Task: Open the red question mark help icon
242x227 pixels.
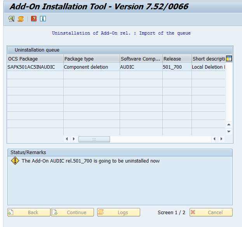Action: [x=34, y=19]
